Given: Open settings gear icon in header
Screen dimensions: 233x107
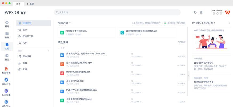Looking at the screenshot, I should click(201, 12).
